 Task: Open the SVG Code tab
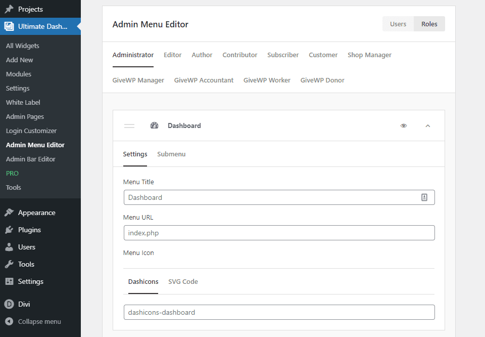[183, 281]
